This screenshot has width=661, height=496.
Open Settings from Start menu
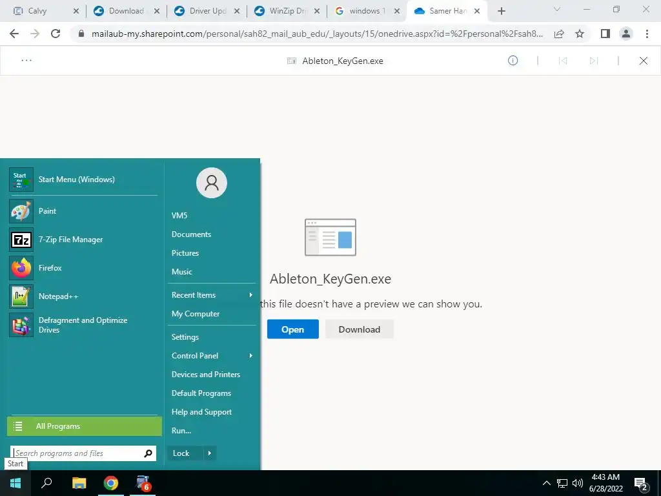[x=185, y=337]
